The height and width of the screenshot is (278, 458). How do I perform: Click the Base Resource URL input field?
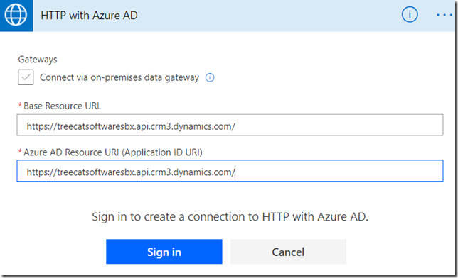[x=230, y=125]
